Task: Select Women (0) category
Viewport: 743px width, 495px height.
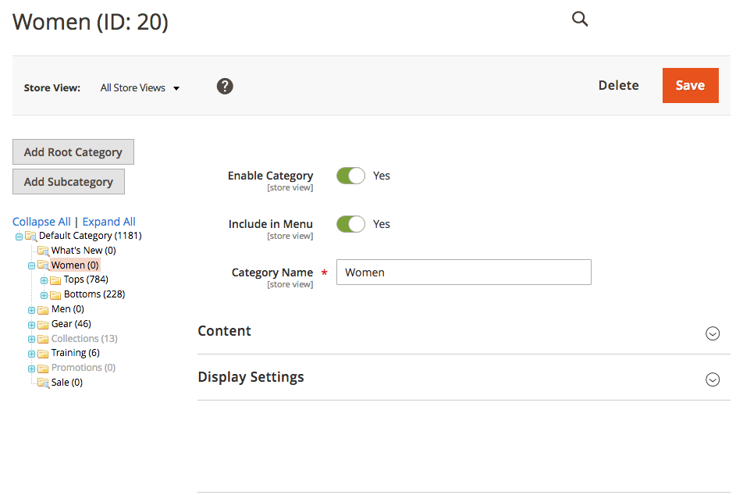Action: pyautogui.click(x=75, y=265)
